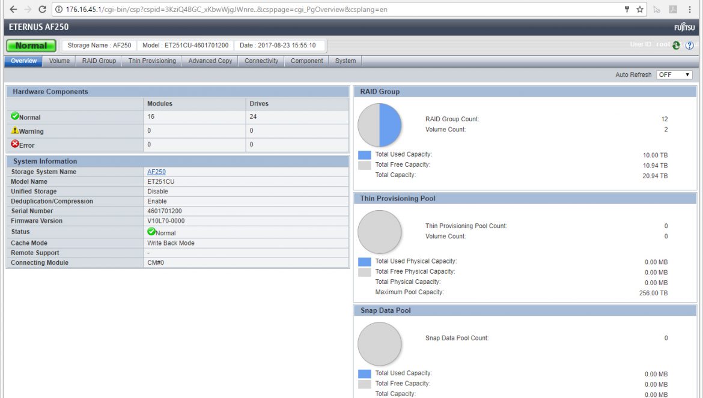Image resolution: width=703 pixels, height=398 pixels.
Task: Click the normal Modules count "16"
Action: point(151,116)
